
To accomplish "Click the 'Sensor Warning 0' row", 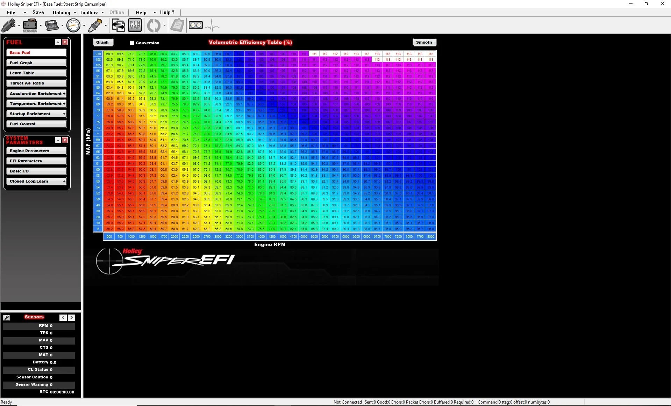I will pos(39,385).
